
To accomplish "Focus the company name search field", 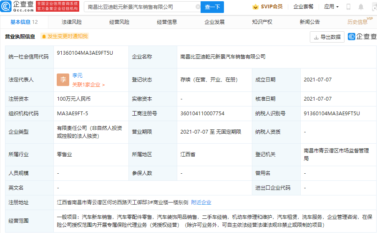I will [x=140, y=7].
